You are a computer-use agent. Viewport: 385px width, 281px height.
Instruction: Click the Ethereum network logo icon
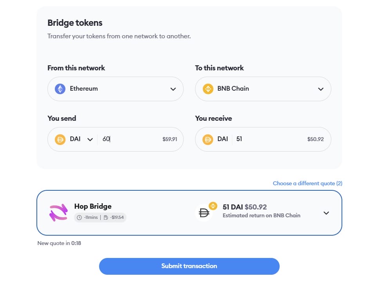(60, 89)
